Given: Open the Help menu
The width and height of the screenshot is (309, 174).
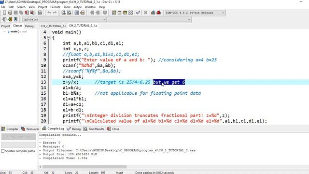Looking at the screenshot, I should point(102,7).
